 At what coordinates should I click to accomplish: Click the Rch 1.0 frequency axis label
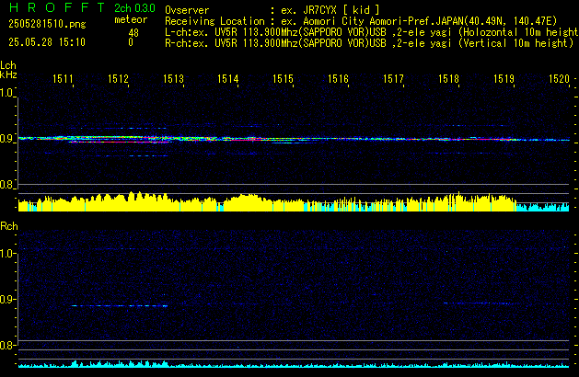click(6, 254)
